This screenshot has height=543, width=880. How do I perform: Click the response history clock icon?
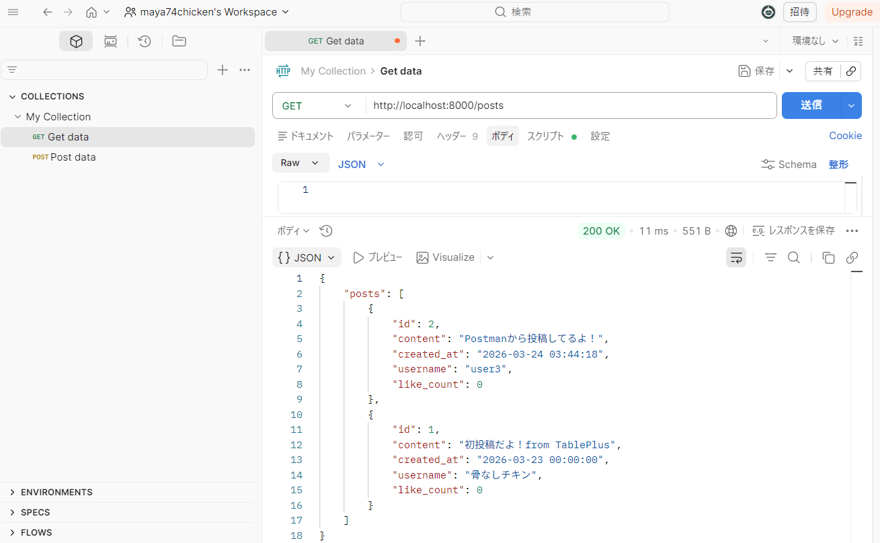326,231
